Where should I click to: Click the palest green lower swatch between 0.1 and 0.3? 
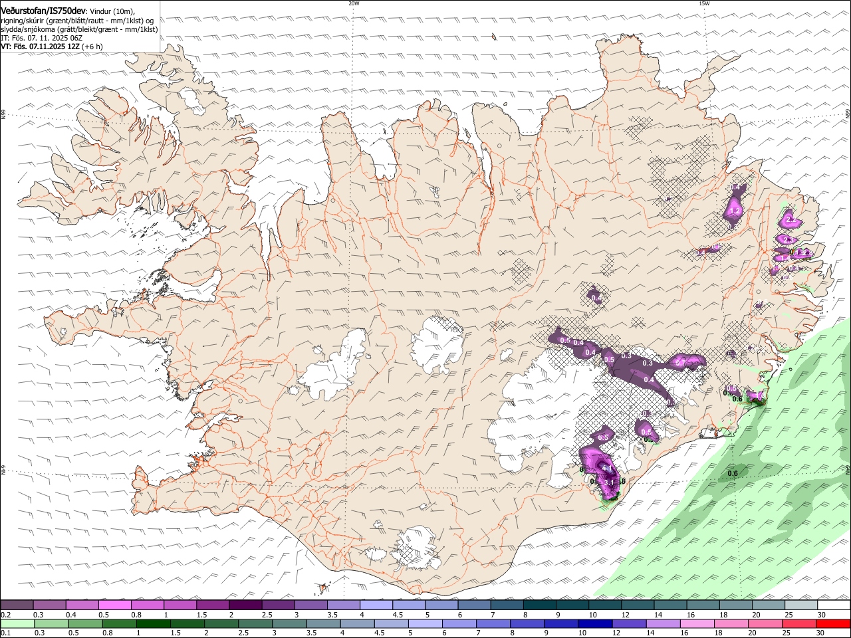[x=17, y=624]
